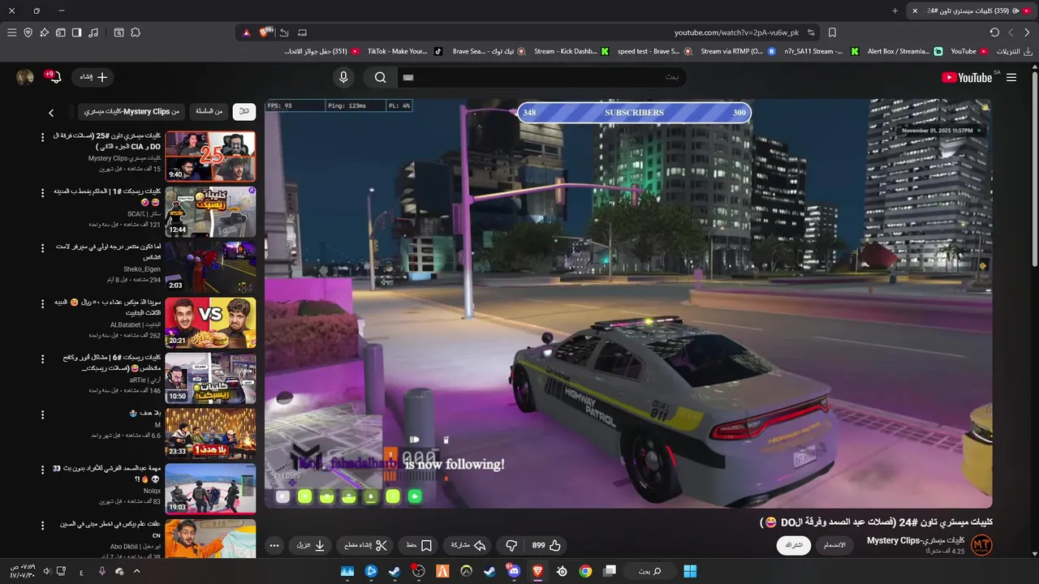Screen dimensions: 1039x584
Task: Open OBS Studio from taskbar
Action: pos(418,572)
